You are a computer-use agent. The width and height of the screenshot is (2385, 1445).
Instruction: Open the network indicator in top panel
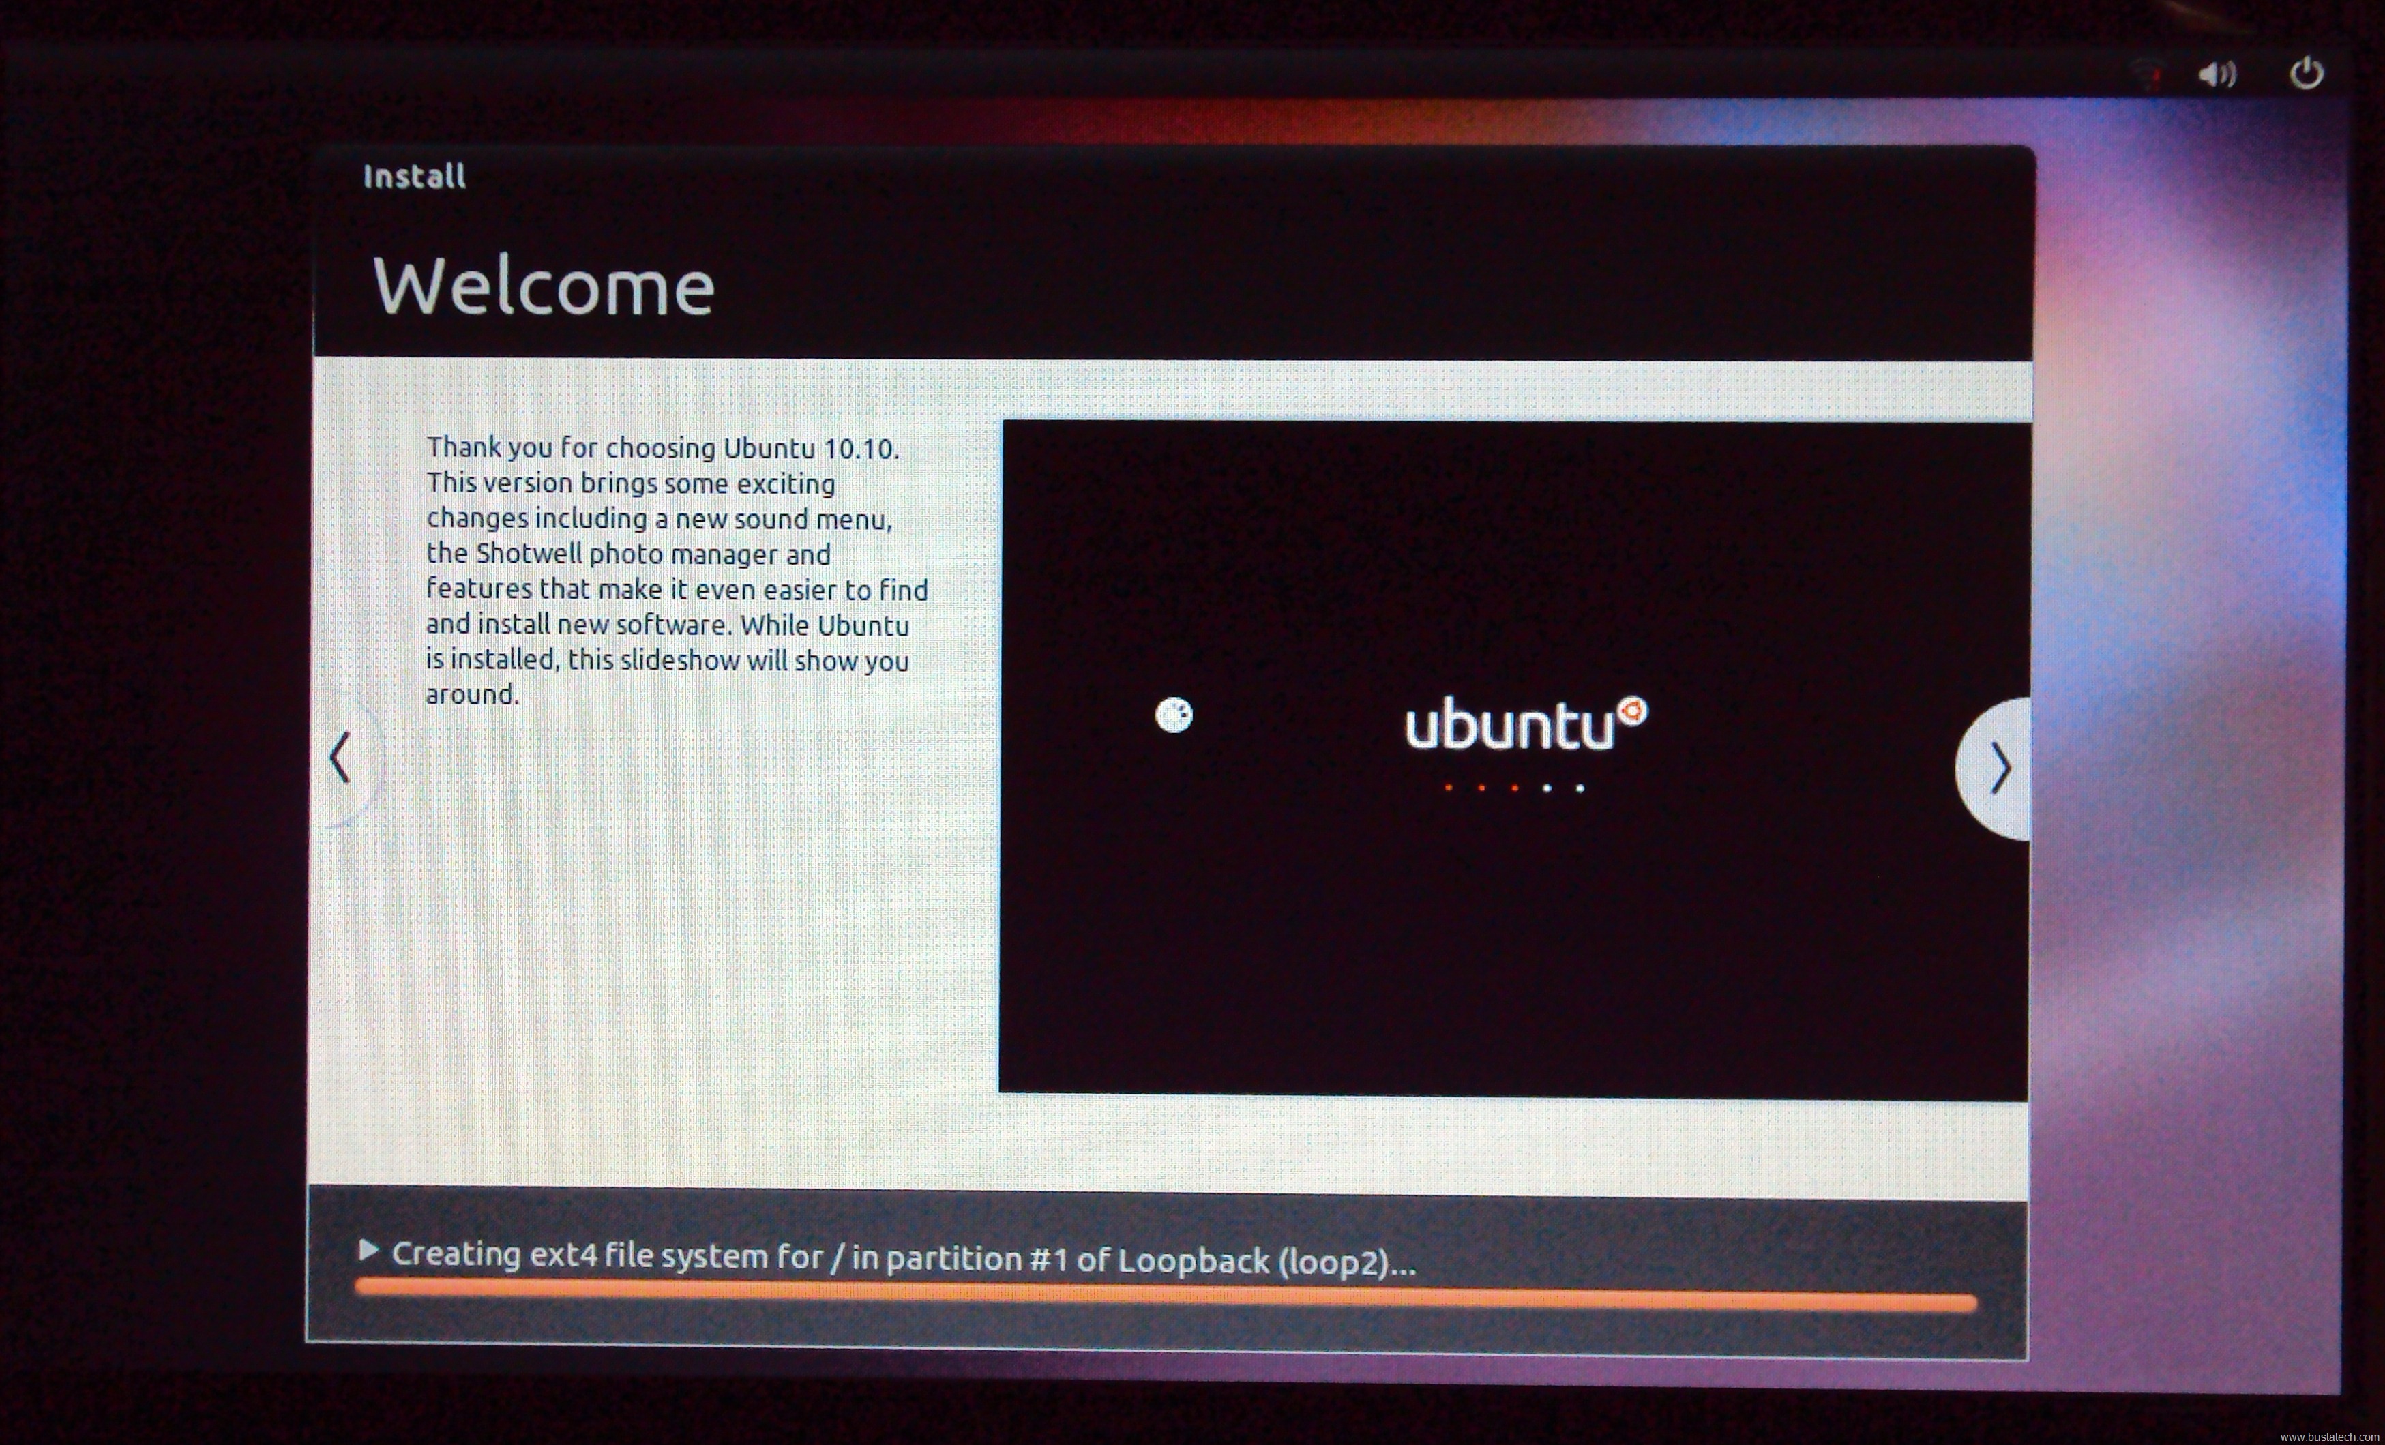(x=2149, y=74)
